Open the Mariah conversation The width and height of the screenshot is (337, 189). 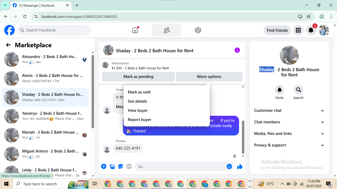pyautogui.click(x=45, y=135)
